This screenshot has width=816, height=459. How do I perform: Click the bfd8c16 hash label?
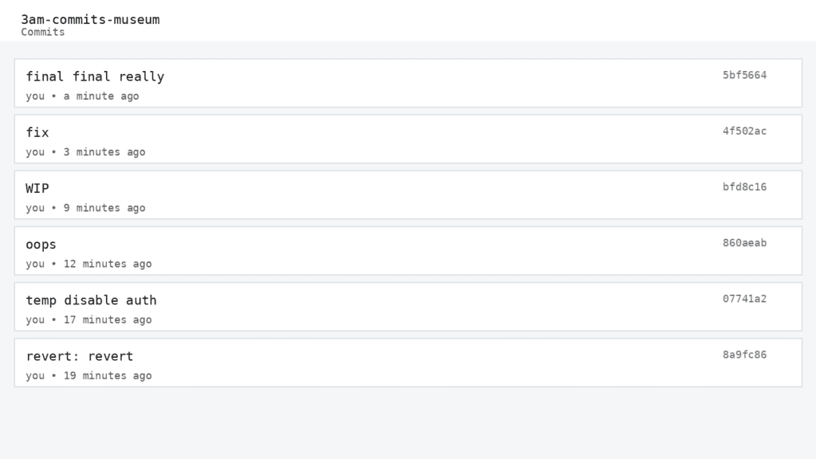coord(744,186)
